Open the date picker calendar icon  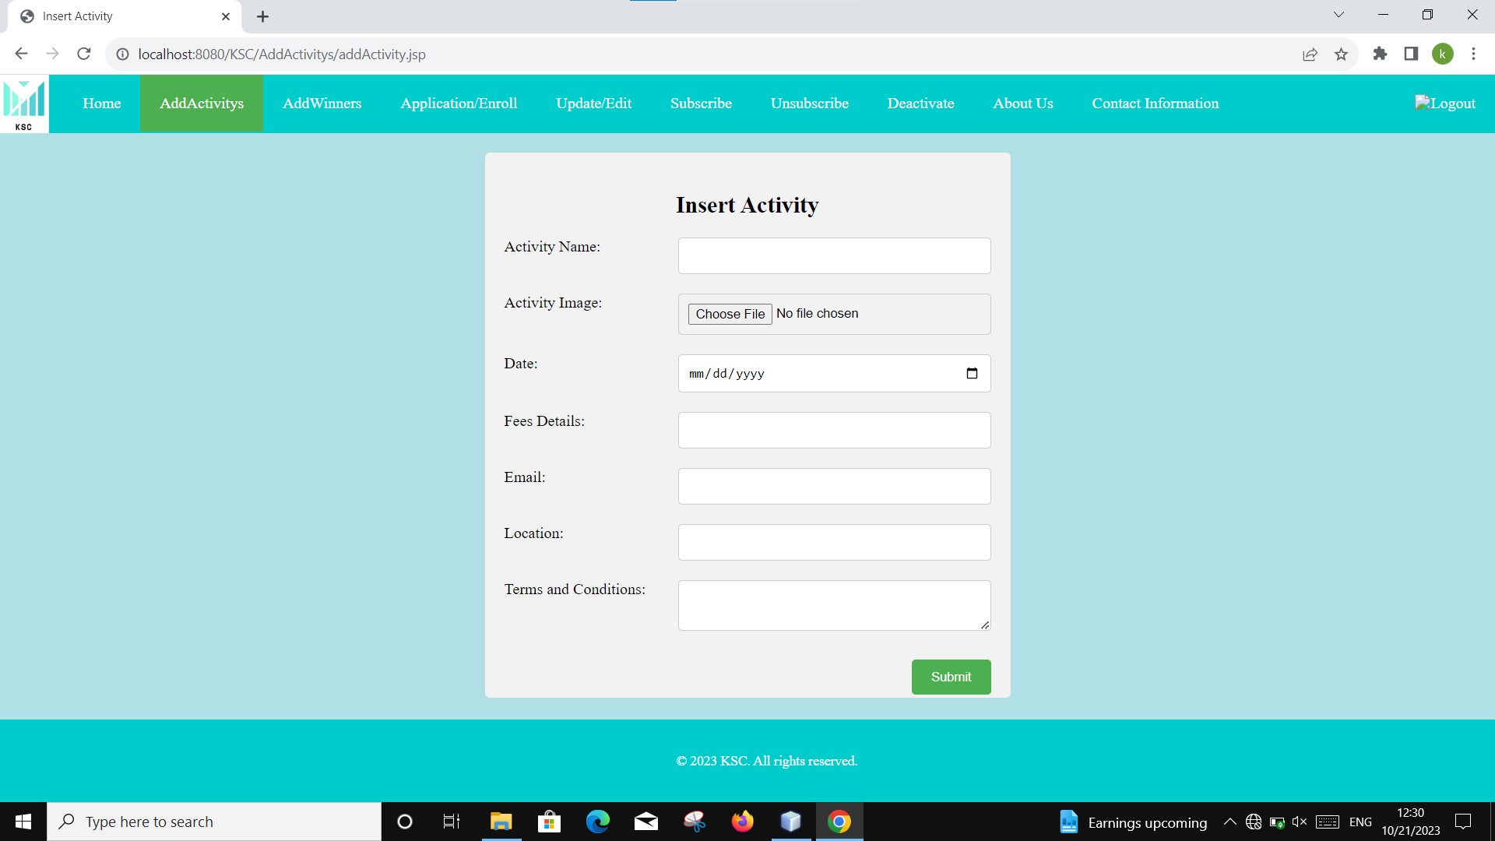pyautogui.click(x=972, y=374)
